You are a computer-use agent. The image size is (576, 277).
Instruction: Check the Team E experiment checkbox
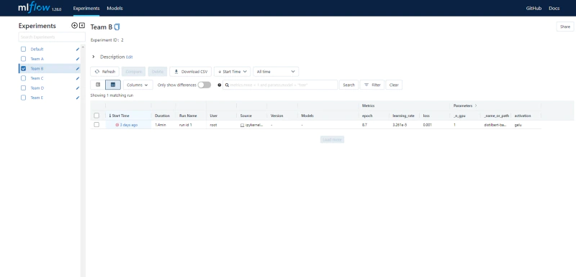24,98
